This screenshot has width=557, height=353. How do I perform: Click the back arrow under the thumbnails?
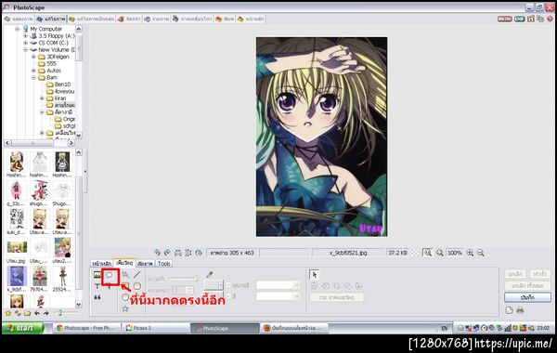click(36, 313)
